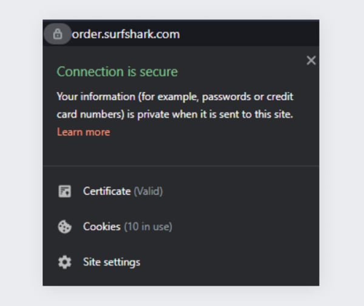Click the Certificate icon
364x306 pixels.
[64, 191]
